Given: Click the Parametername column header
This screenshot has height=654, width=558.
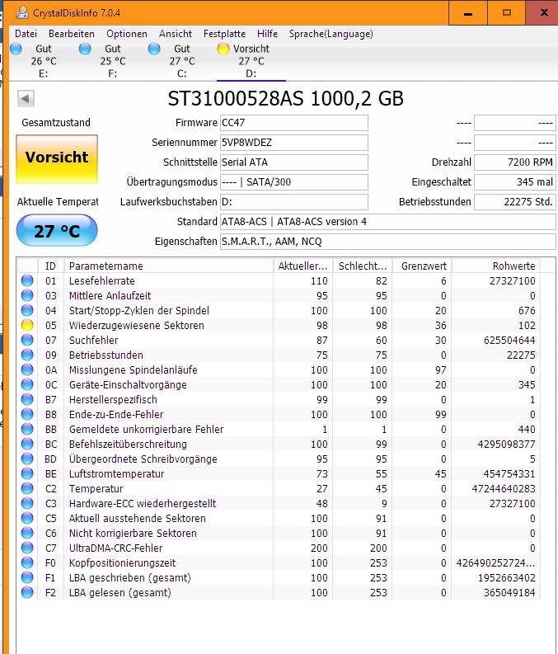Looking at the screenshot, I should click(169, 266).
